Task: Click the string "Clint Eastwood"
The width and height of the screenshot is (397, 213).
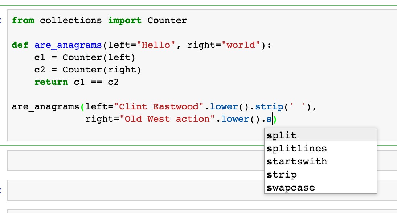Action: 159,106
